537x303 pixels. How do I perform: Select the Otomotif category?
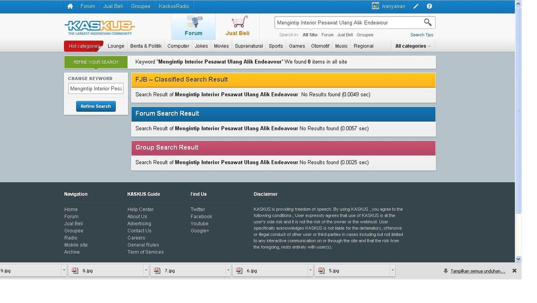(320, 46)
